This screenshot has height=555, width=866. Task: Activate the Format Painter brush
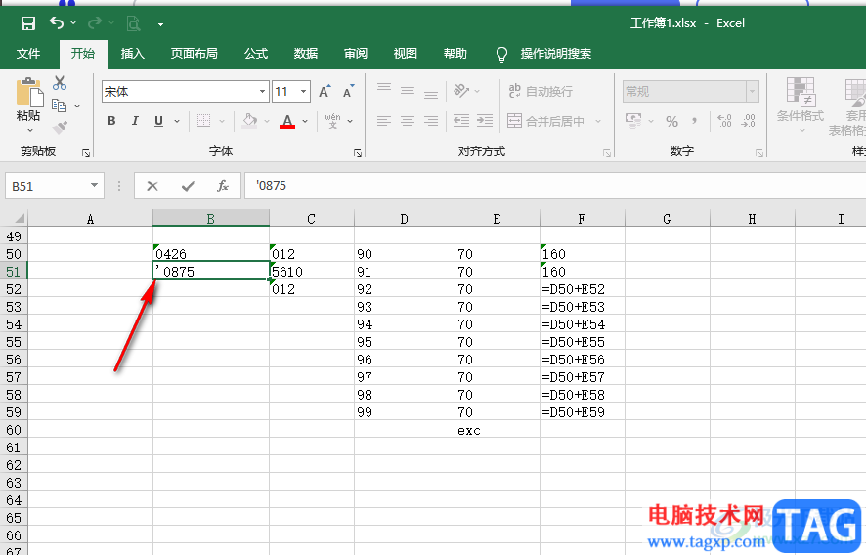[60, 128]
